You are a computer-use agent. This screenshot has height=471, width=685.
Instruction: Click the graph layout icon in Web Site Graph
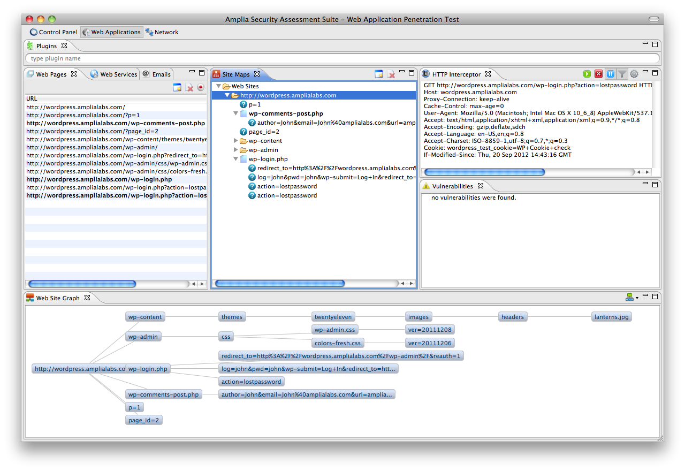[x=630, y=298]
